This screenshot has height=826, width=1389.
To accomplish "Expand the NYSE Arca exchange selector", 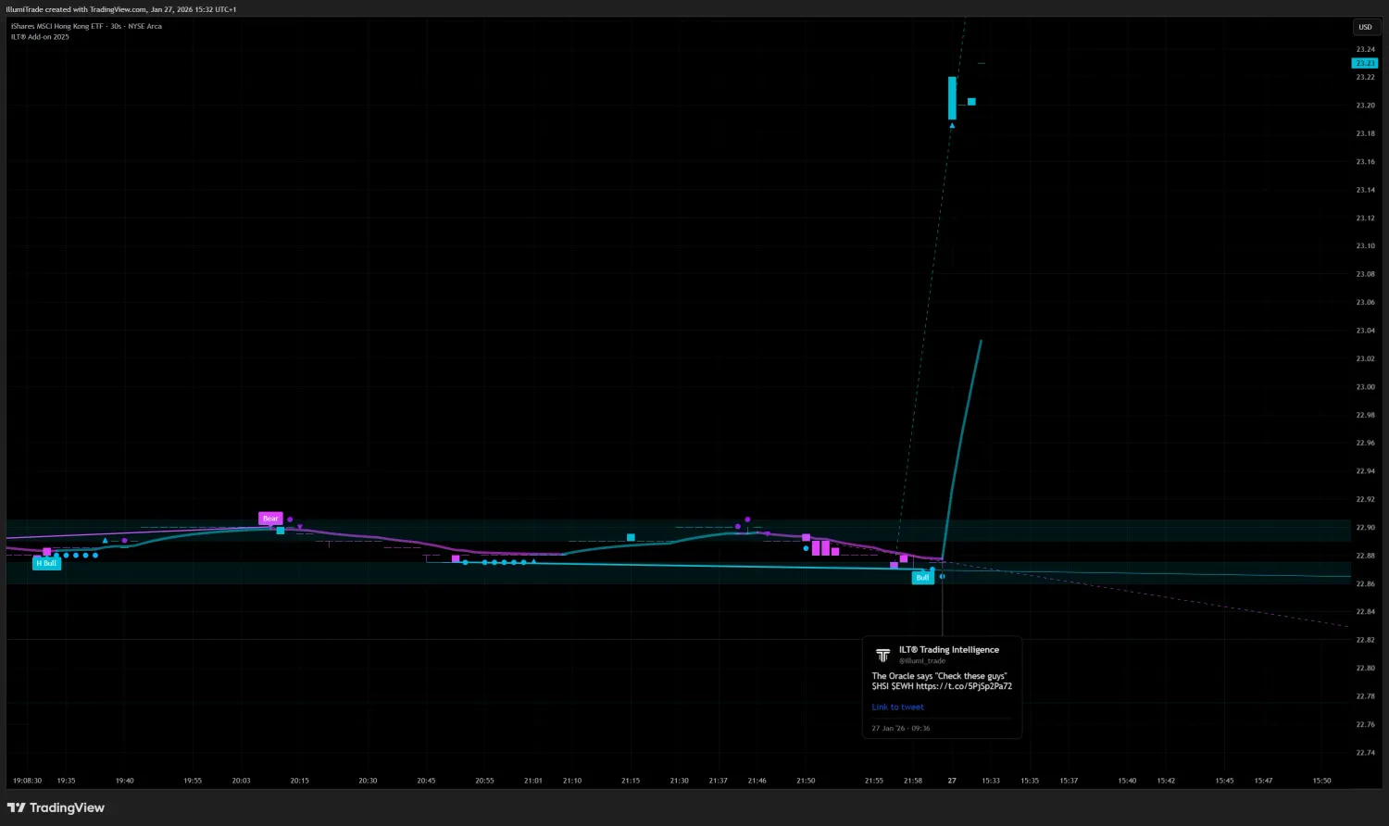I will (x=144, y=26).
